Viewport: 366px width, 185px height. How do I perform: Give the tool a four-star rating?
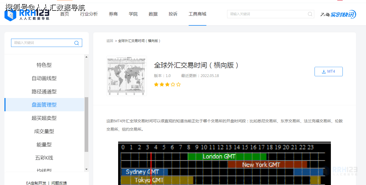pyautogui.click(x=173, y=84)
